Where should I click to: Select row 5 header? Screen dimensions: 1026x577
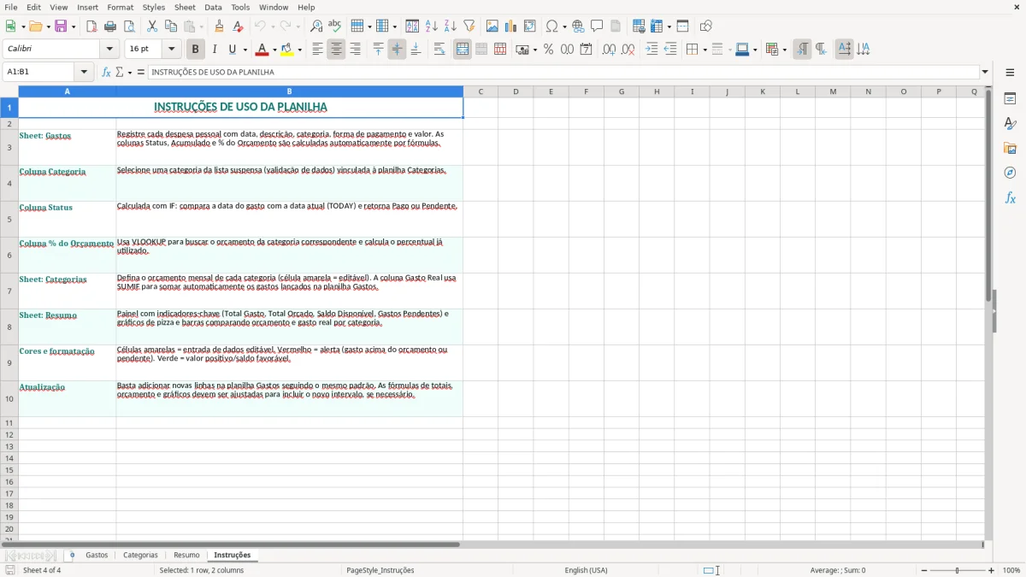[9, 220]
